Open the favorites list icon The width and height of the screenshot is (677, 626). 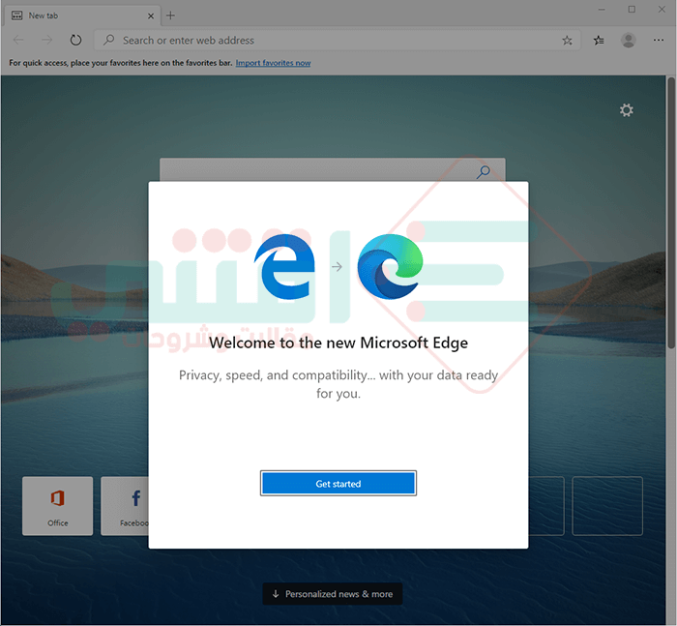599,41
